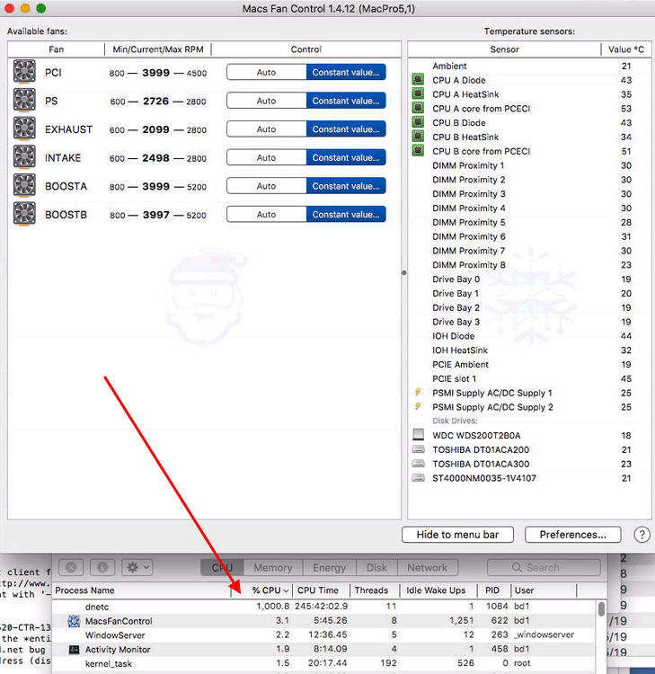Click Activity Monitor quit process icon
This screenshot has height=674, width=655.
(71, 567)
